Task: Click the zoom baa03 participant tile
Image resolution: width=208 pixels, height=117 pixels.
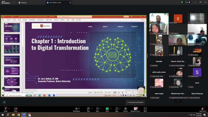Action: [x=178, y=19]
